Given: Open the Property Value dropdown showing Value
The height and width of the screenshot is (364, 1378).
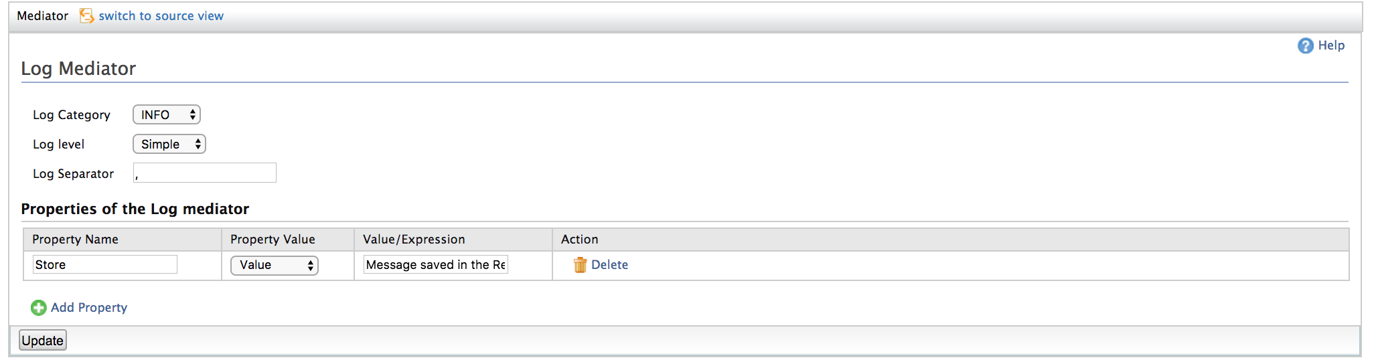Looking at the screenshot, I should tap(275, 266).
